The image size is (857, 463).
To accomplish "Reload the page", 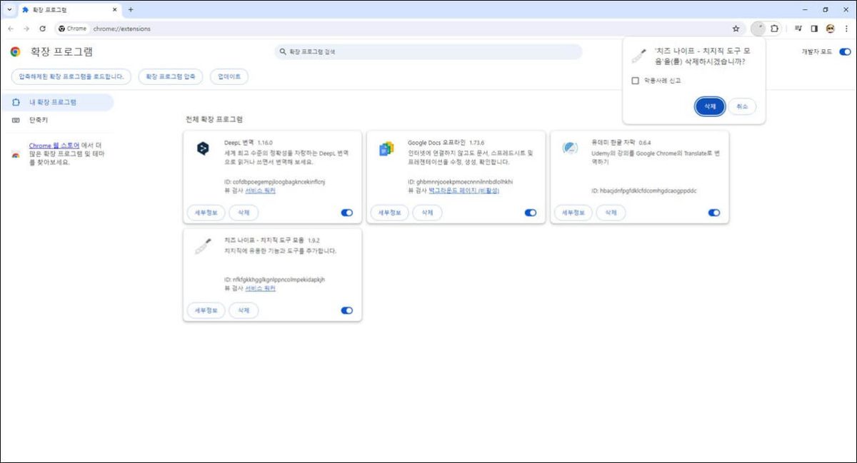I will click(43, 29).
